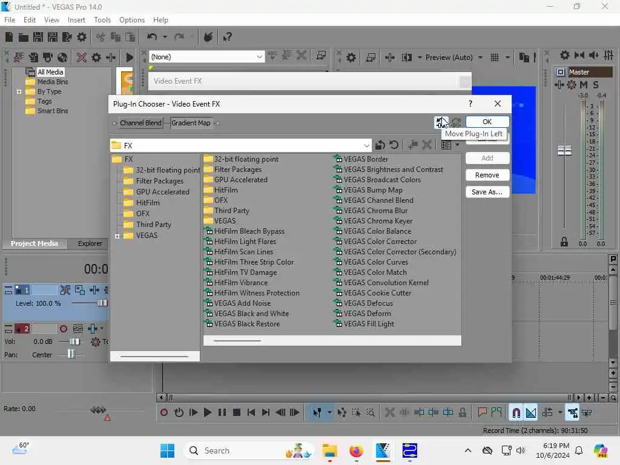Screen dimensions: 620x465
Task: Switch to the Explorer tab
Action: (90, 243)
